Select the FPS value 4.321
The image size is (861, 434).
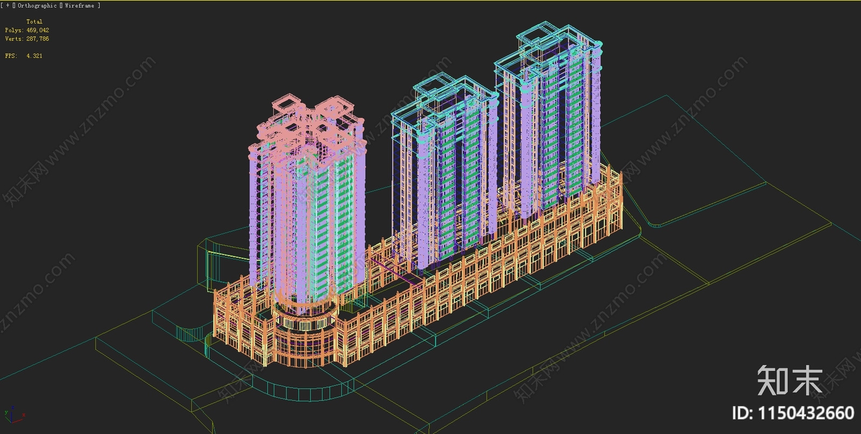(34, 55)
